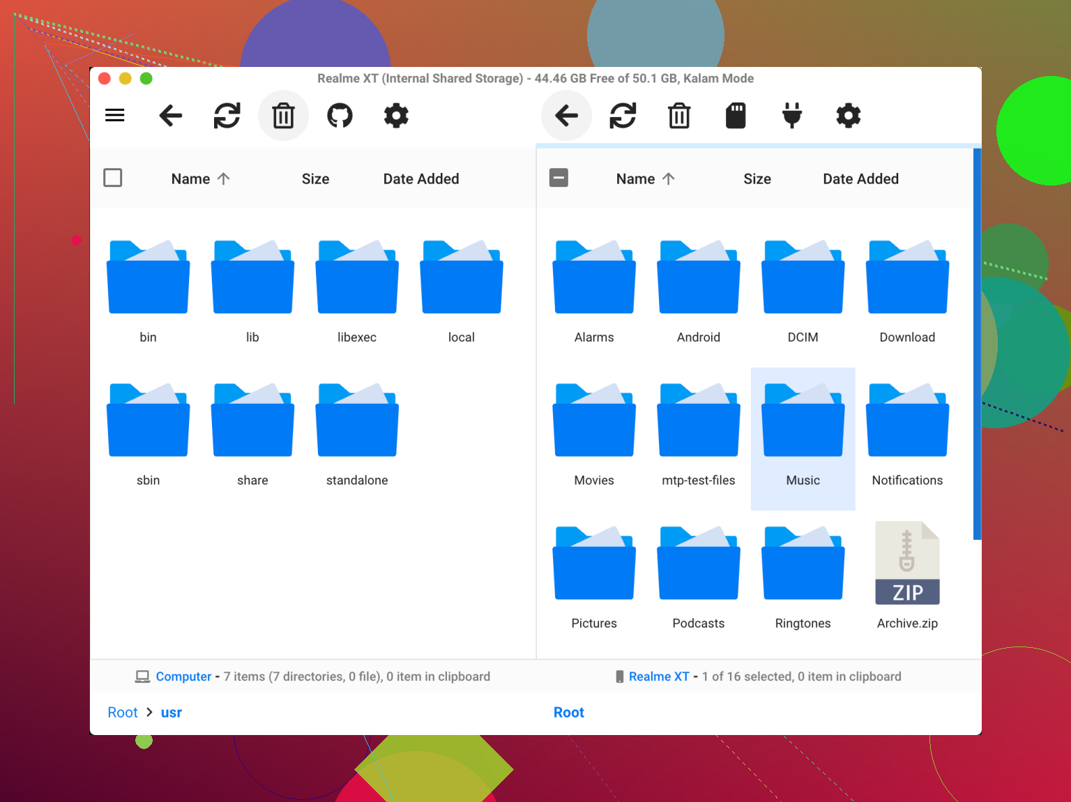1071x802 pixels.
Task: Sort local files by Size column
Action: [x=315, y=179]
